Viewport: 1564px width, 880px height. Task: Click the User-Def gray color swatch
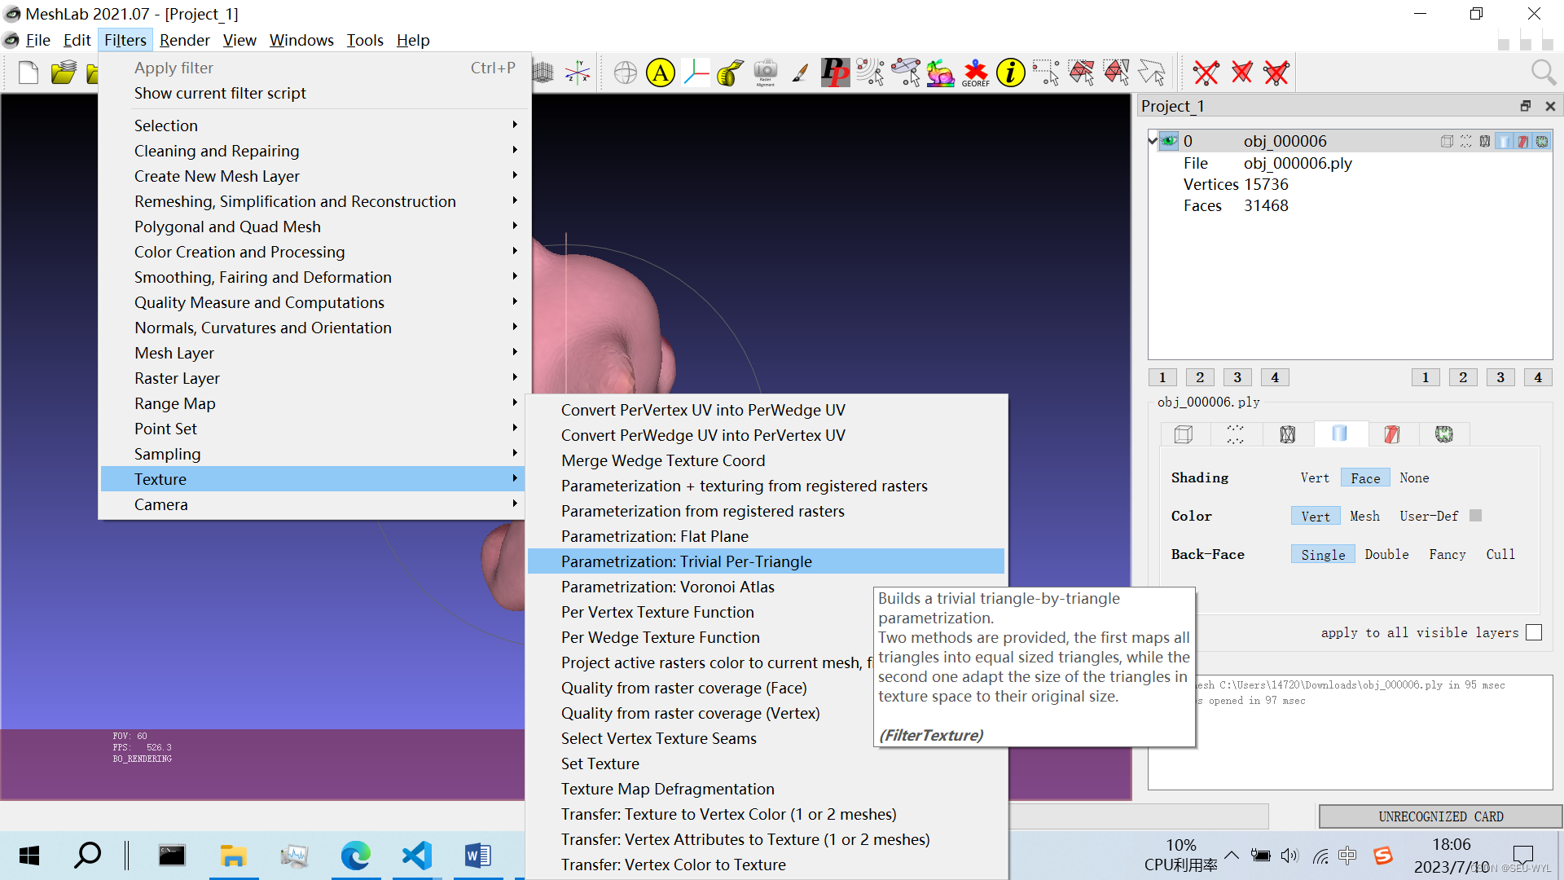point(1475,516)
